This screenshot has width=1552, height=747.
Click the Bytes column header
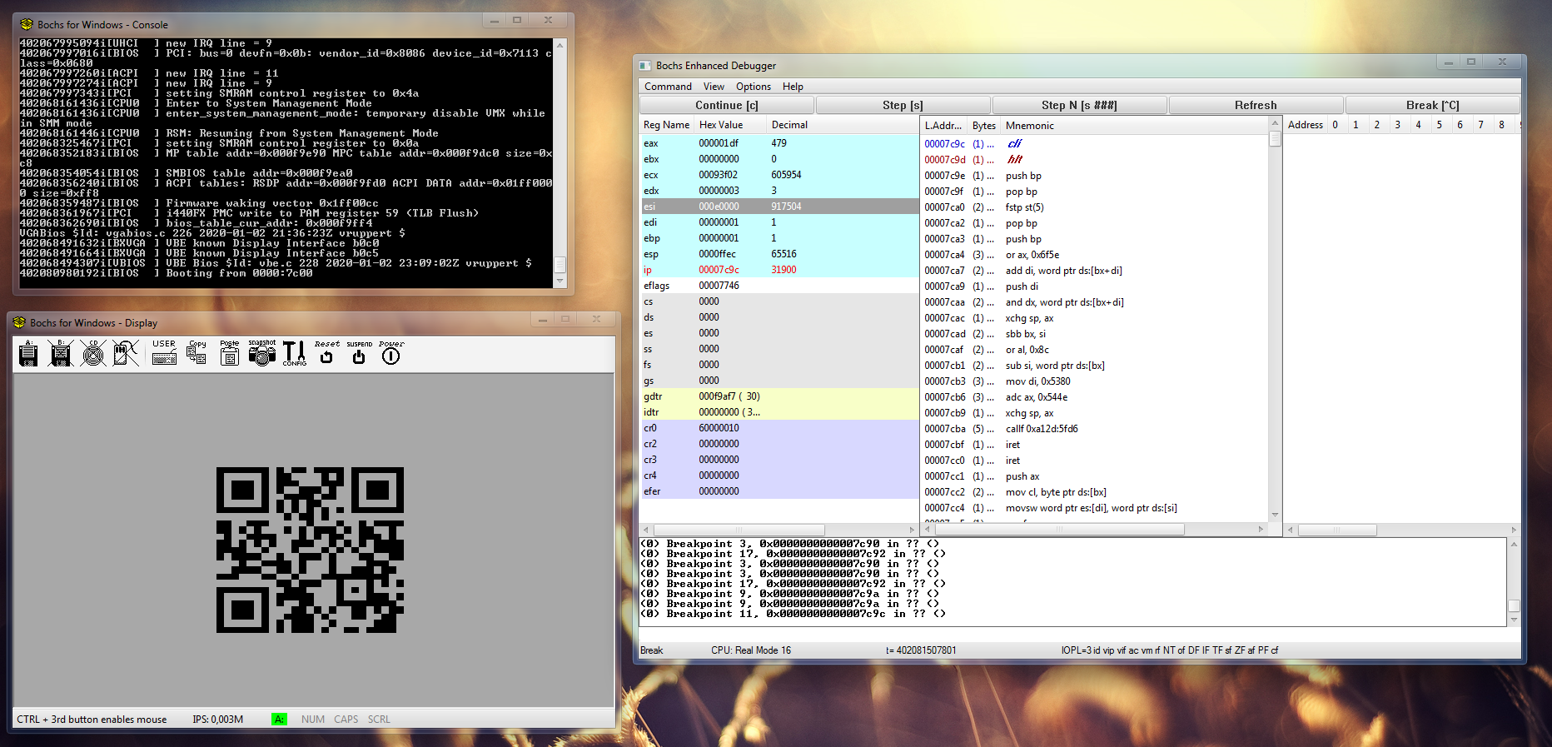click(x=984, y=126)
